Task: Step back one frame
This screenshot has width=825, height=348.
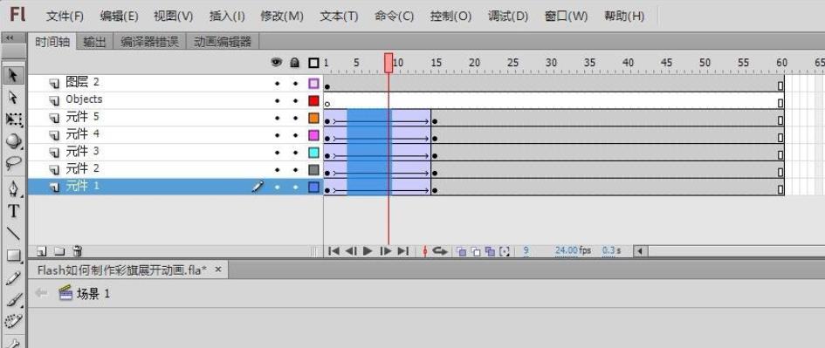Action: tap(351, 251)
